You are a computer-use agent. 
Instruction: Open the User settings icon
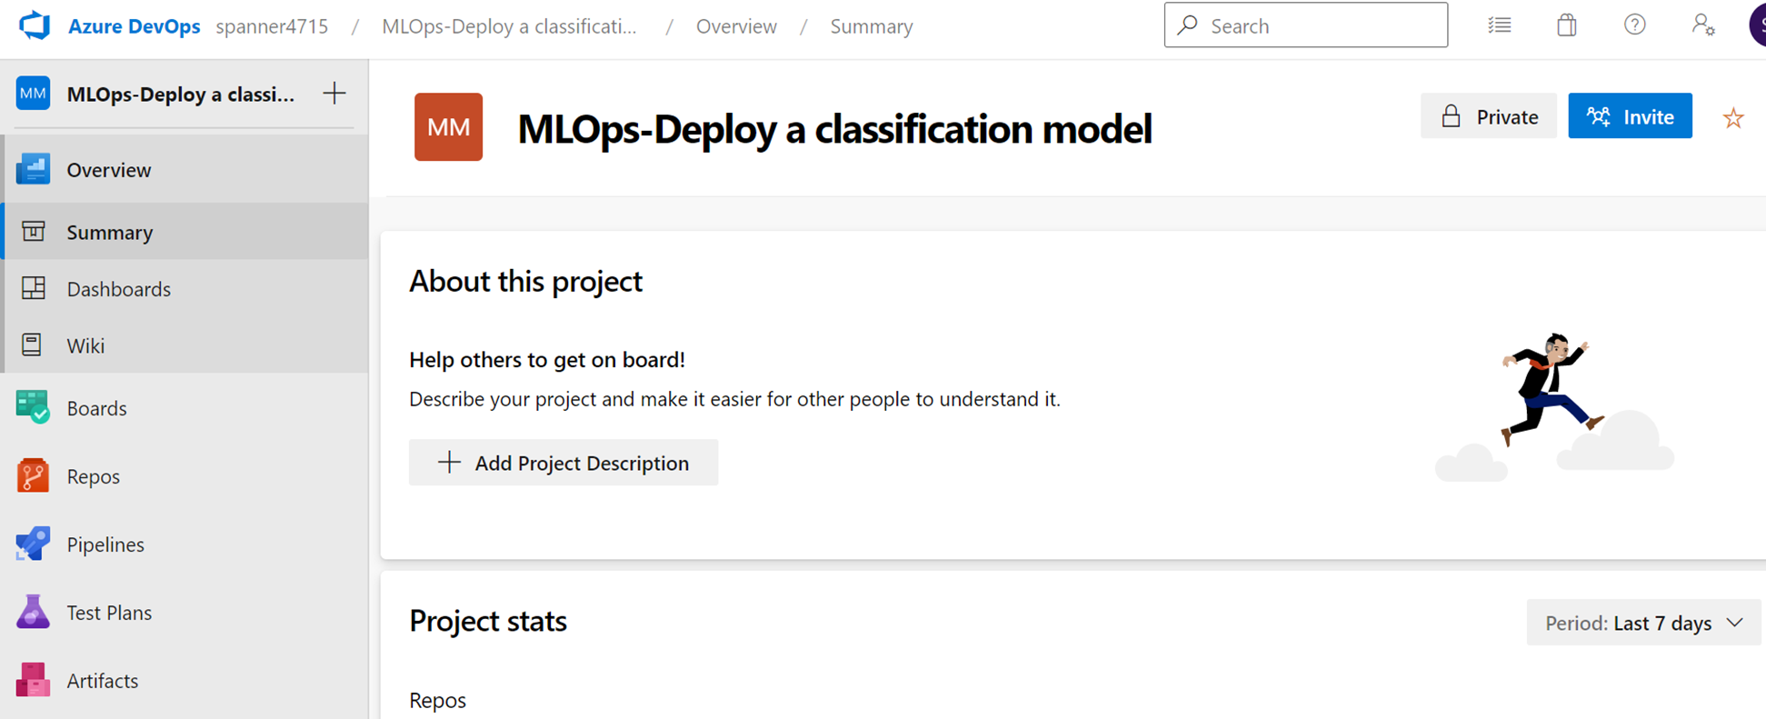(1703, 25)
